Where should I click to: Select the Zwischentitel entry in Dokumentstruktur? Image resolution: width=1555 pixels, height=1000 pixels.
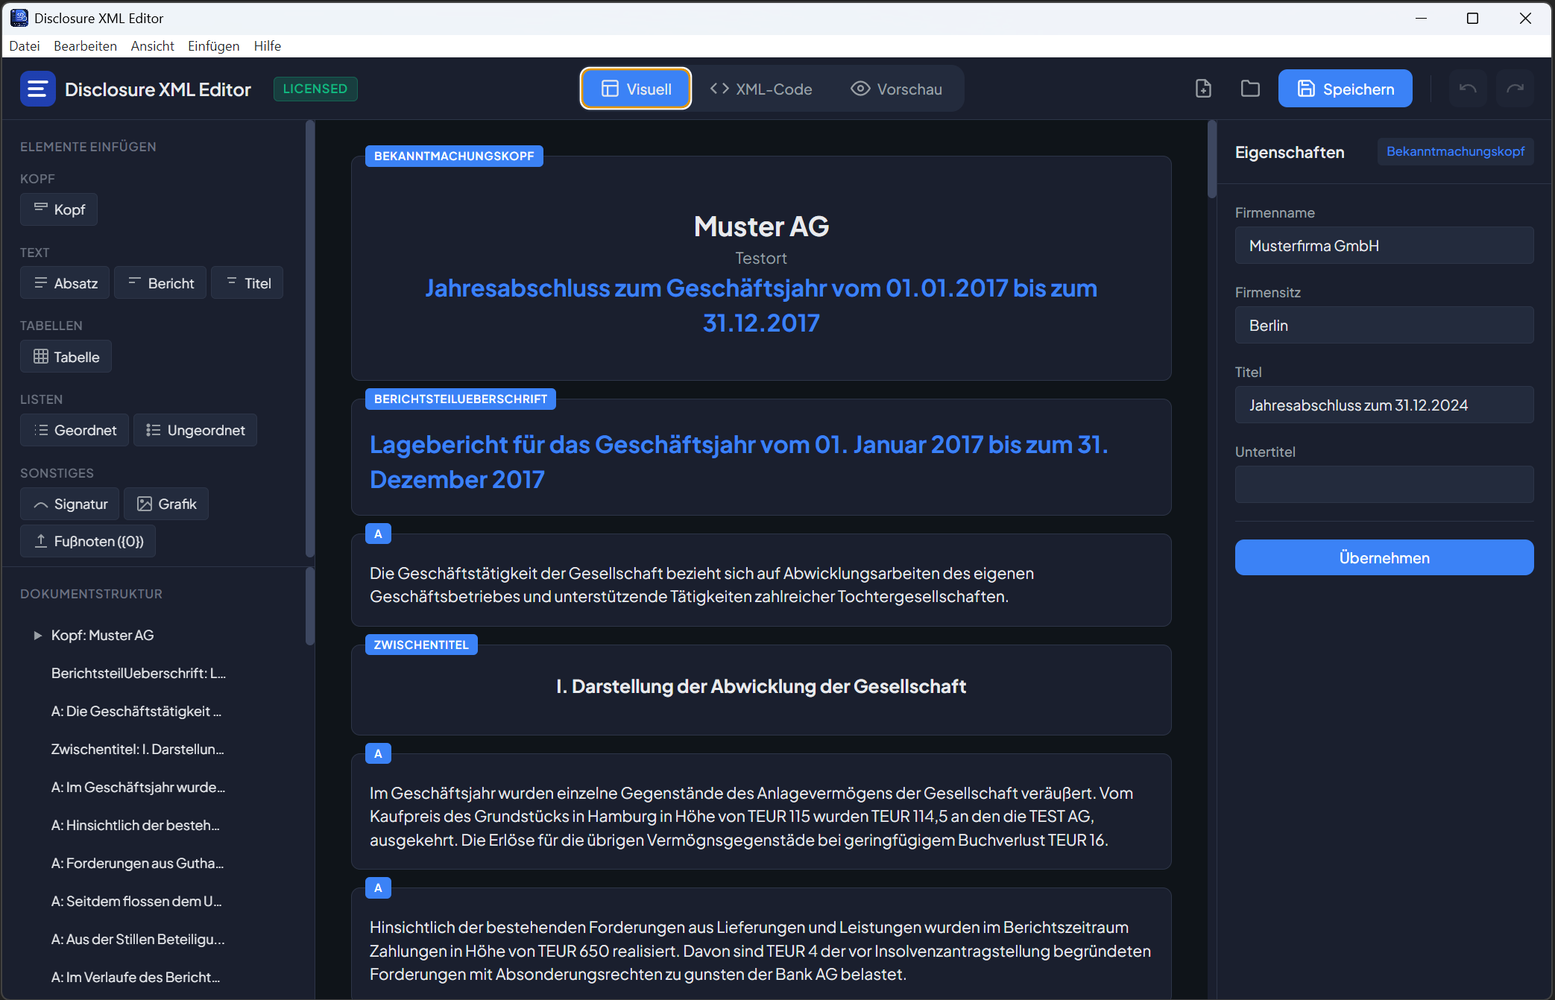click(x=137, y=749)
